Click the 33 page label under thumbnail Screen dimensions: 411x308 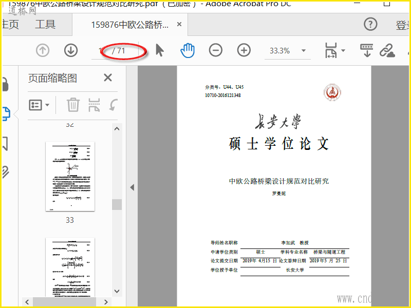tap(70, 220)
